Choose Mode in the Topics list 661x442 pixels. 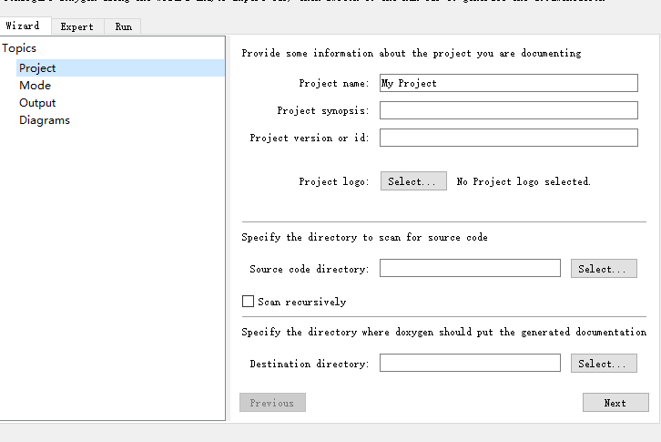[x=35, y=86]
